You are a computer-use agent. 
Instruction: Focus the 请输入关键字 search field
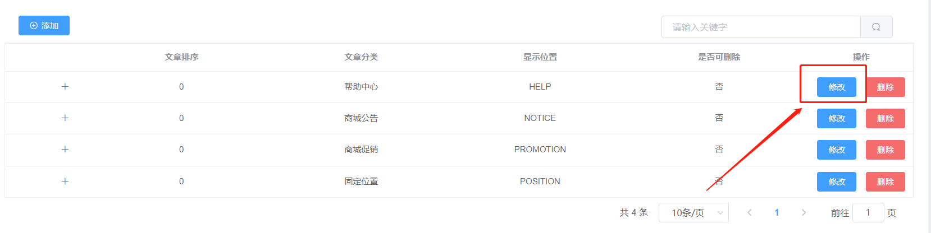coord(761,27)
